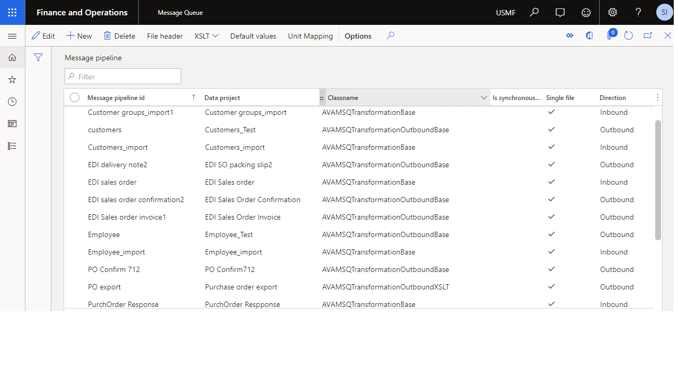Open Modules list icon in sidebar
Screen dimensions: 678x381
click(12, 146)
